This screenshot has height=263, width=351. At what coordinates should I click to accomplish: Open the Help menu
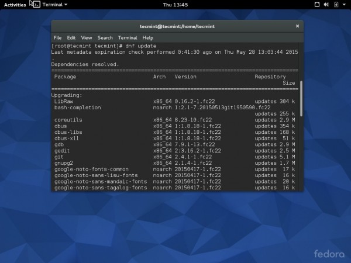coord(147,37)
